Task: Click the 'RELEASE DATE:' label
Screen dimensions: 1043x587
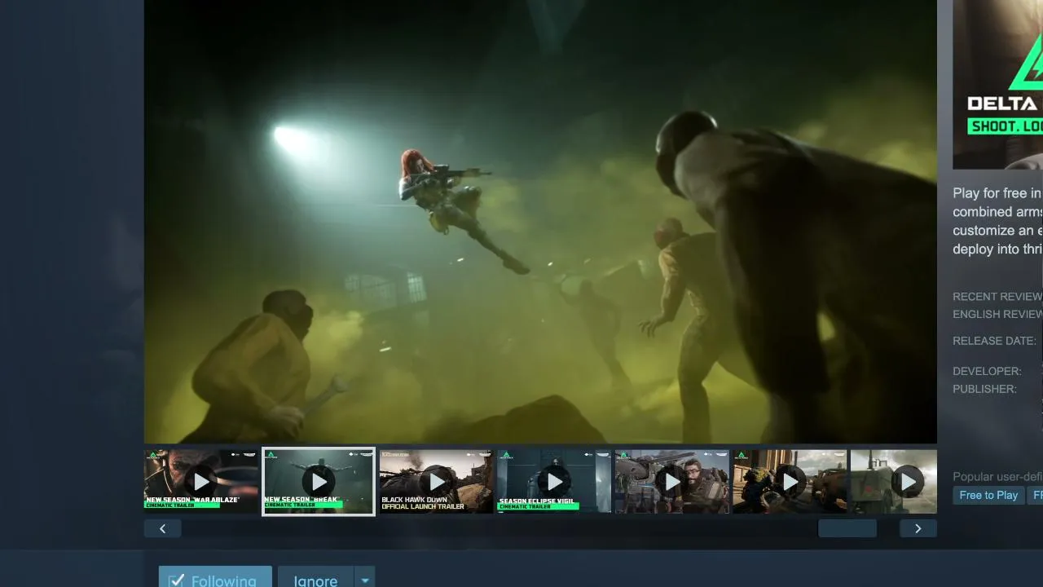Action: [x=994, y=341]
